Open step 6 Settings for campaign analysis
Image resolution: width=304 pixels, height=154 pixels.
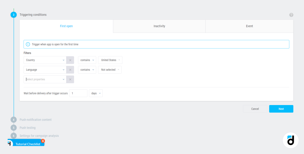[39, 136]
